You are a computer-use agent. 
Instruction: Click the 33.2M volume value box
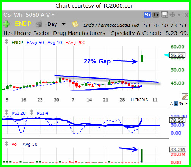coord(178,150)
